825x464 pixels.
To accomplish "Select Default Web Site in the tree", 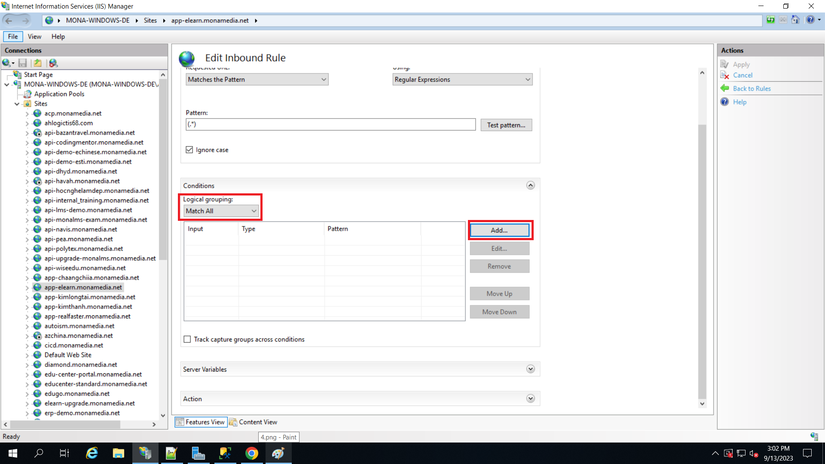I will tap(68, 355).
